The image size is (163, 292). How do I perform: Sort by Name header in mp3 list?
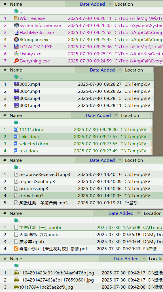pos(16,160)
